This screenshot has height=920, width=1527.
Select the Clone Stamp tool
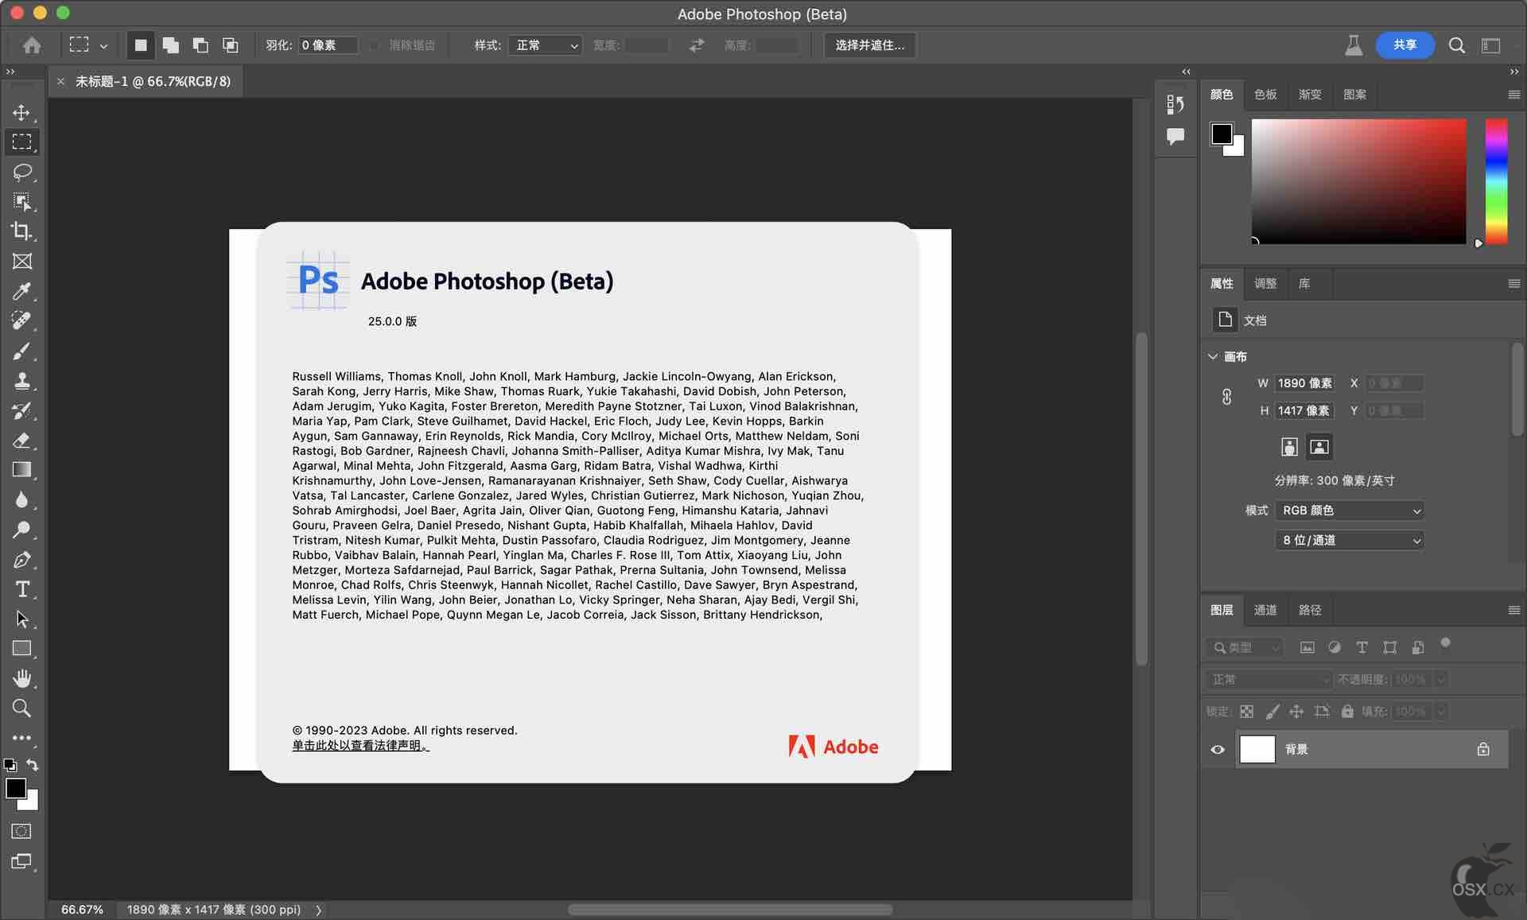(21, 381)
